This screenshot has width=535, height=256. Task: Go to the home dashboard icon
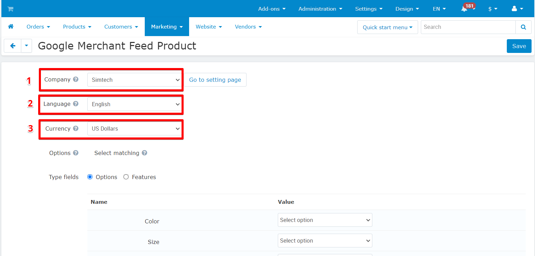point(11,26)
